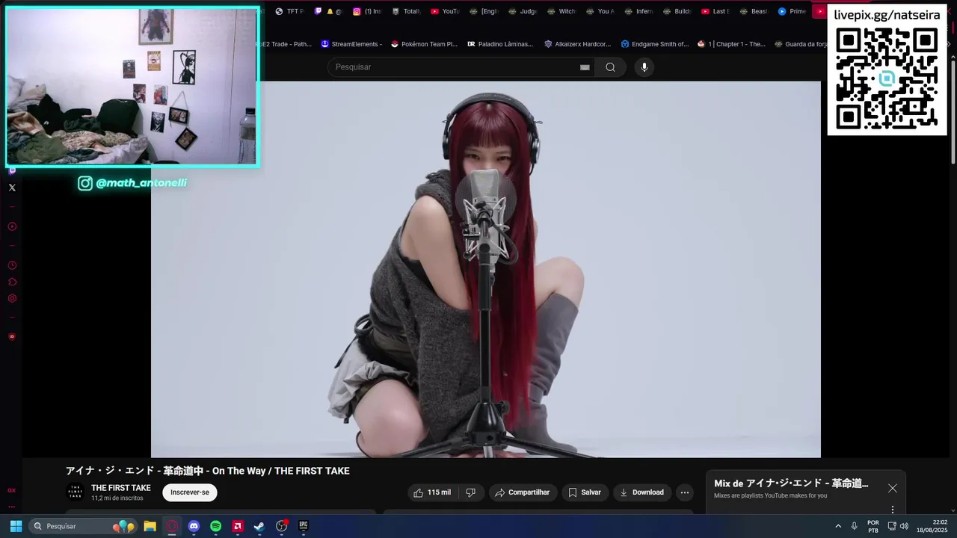Screen dimensions: 957x538
Task: Click the microphone icon in the system tray
Action: [x=854, y=526]
